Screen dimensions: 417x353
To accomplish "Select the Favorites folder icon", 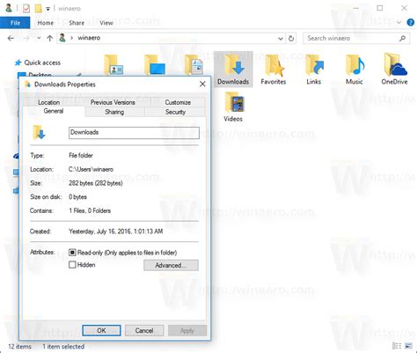I will [x=274, y=70].
